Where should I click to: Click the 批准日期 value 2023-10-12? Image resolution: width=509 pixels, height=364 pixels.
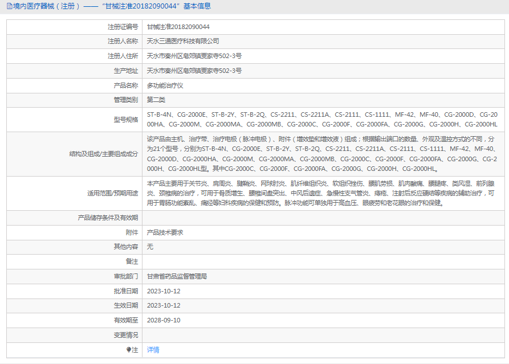point(164,291)
